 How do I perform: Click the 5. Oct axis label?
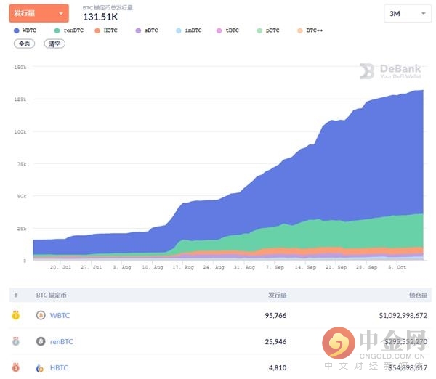click(397, 267)
